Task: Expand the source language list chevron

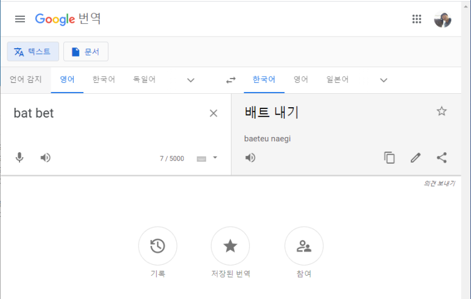Action: [x=191, y=80]
